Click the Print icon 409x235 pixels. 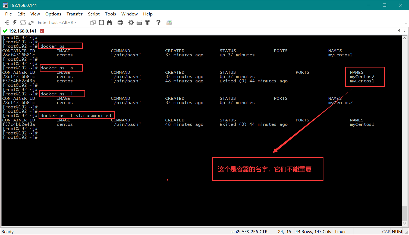coord(120,22)
